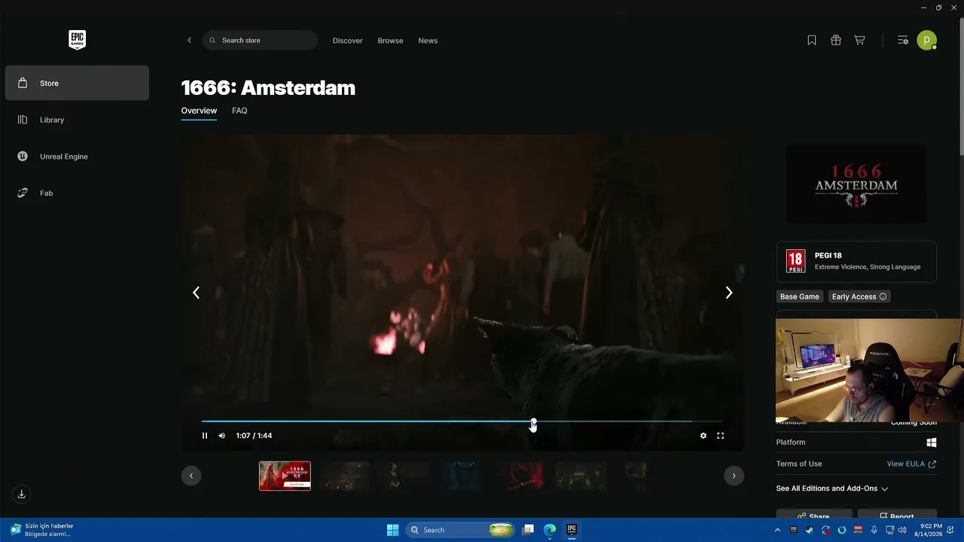964x542 pixels.
Task: Show next media with right arrow on video
Action: (728, 293)
